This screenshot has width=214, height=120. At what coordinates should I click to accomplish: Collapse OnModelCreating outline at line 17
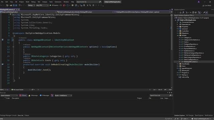(13, 64)
